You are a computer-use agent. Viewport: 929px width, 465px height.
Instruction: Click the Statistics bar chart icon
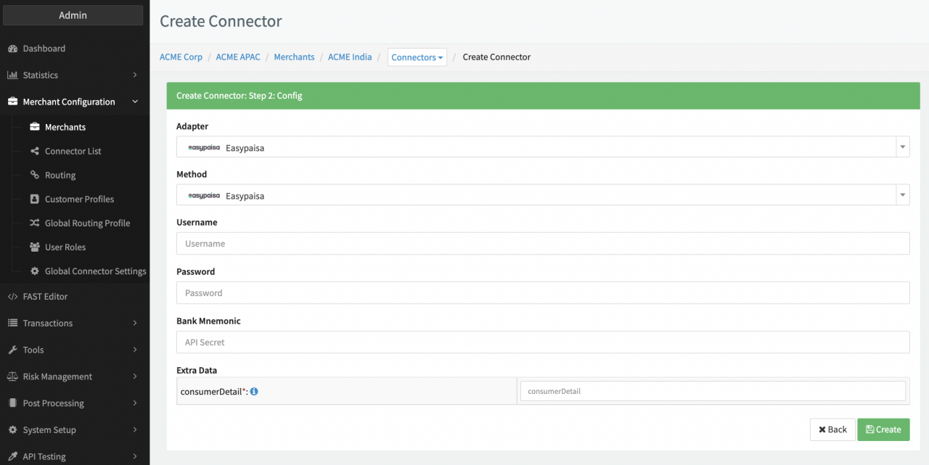coord(12,75)
